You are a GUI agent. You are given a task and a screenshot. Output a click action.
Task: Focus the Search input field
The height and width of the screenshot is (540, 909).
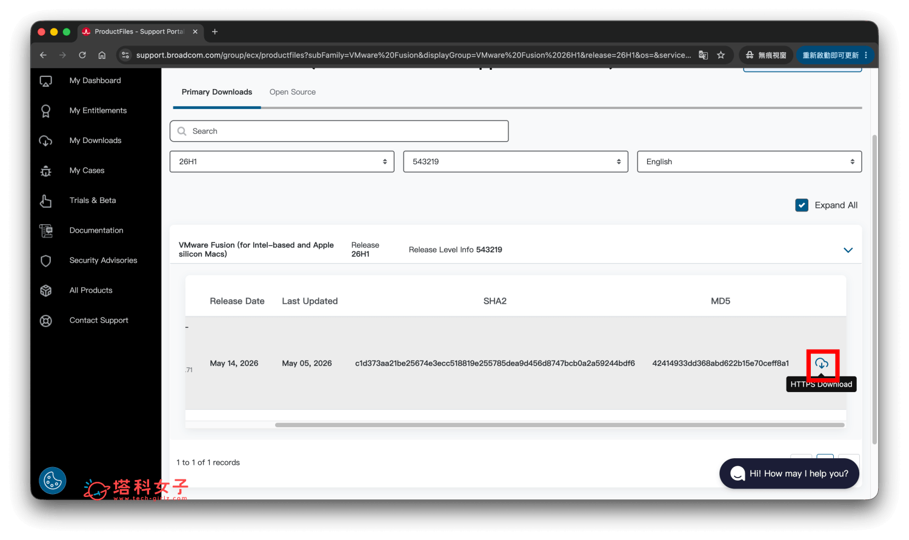coord(339,131)
